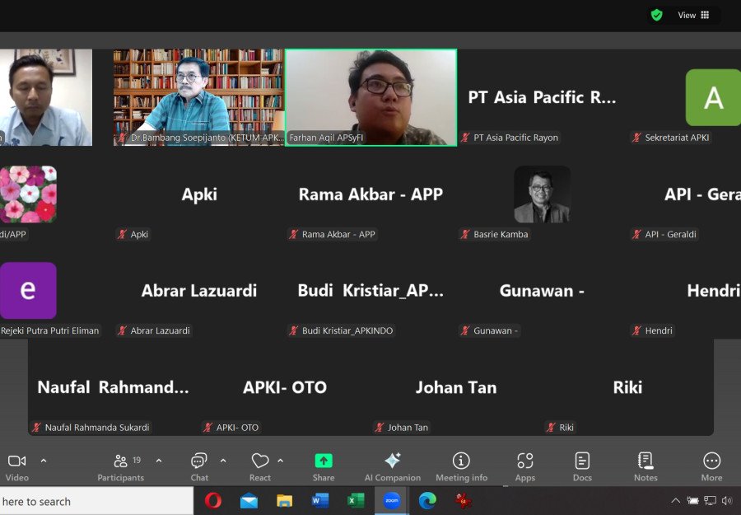Click the flower picture avatar

click(x=28, y=194)
